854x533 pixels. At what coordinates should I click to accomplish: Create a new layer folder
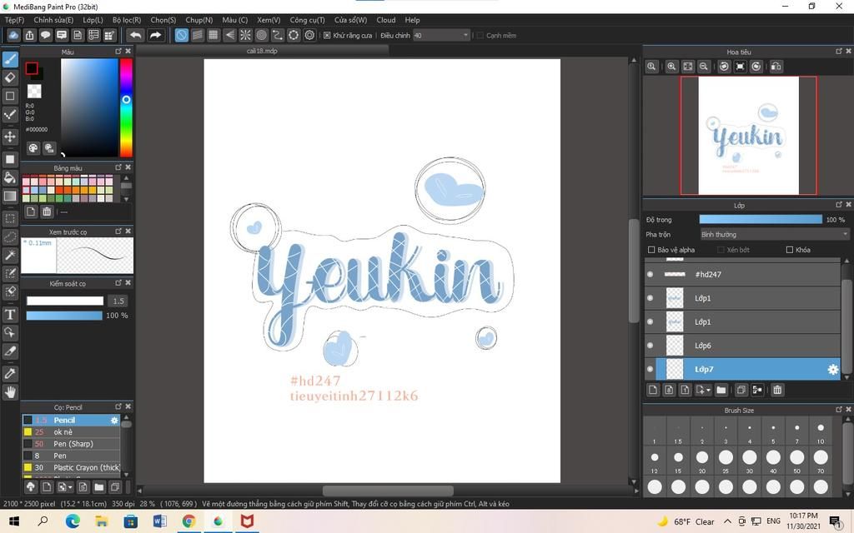(721, 390)
